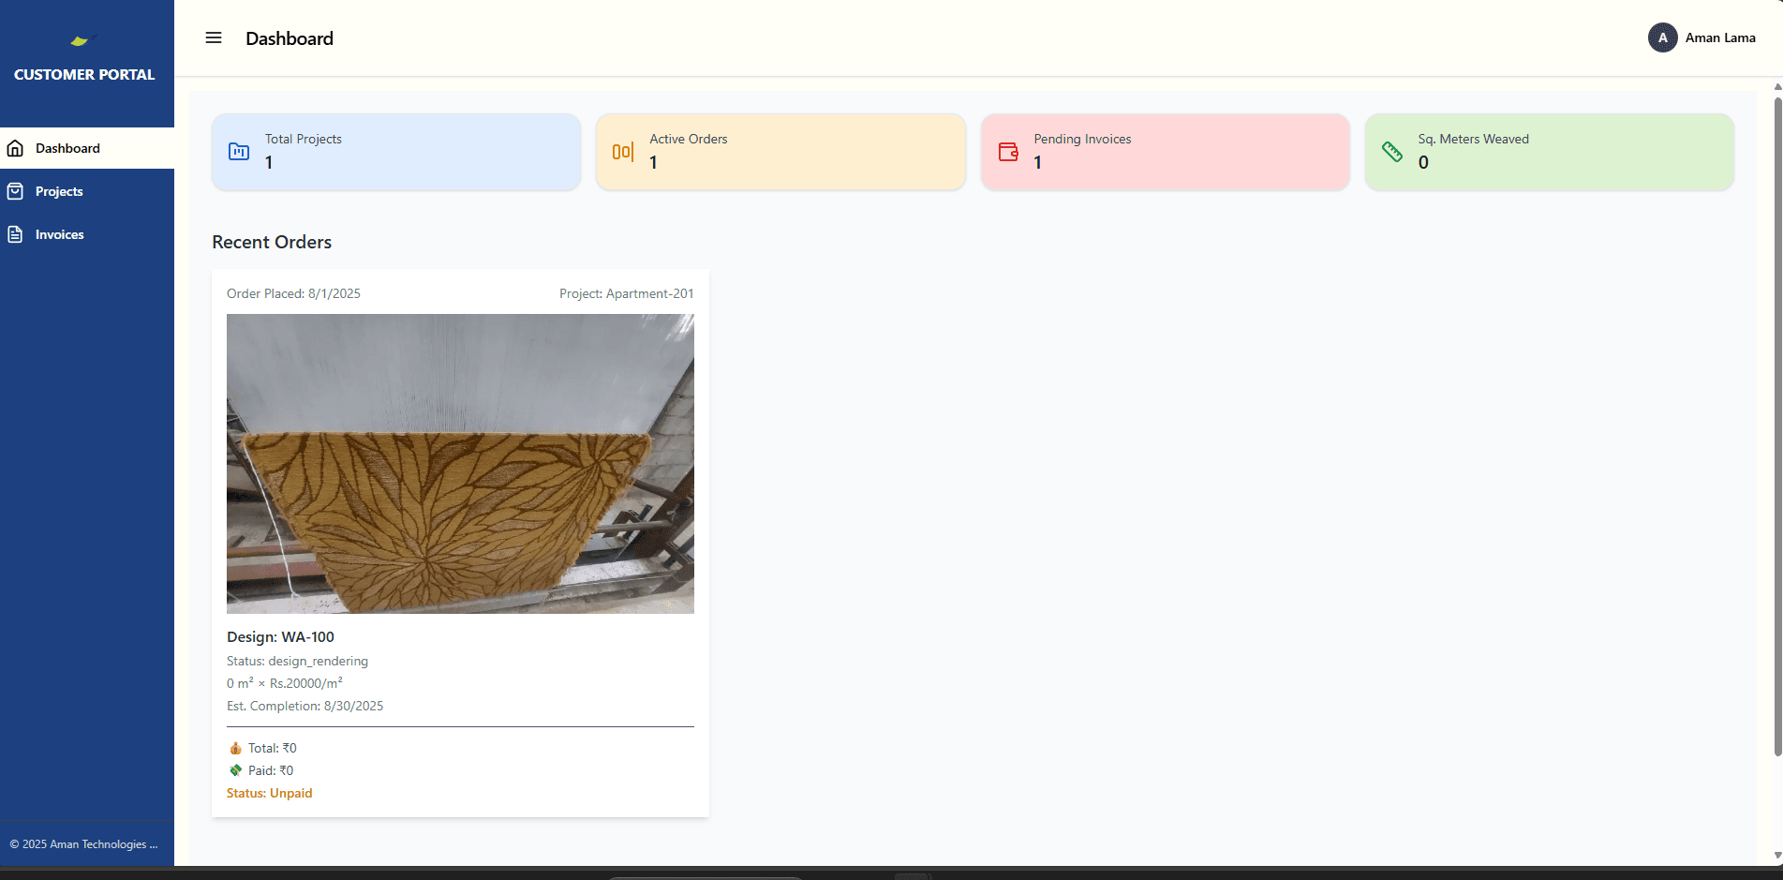This screenshot has width=1783, height=880.
Task: Toggle the hamburger sidebar menu
Action: pos(214,38)
